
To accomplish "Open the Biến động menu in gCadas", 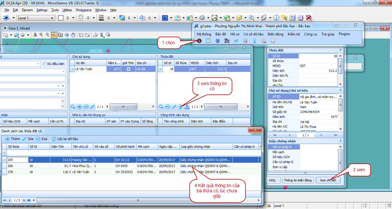I will tap(275, 34).
